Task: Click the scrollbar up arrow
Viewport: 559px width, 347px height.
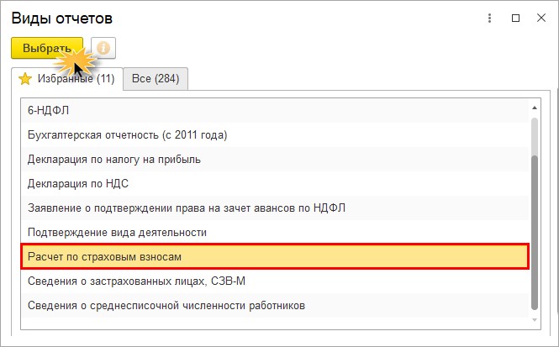Action: click(533, 107)
